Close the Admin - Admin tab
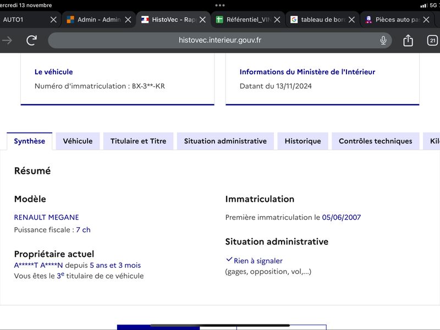 128,20
